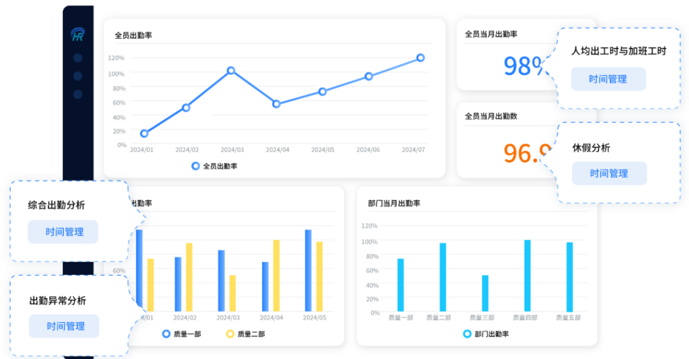Click 时间管理 button under 休假分析

tap(609, 173)
